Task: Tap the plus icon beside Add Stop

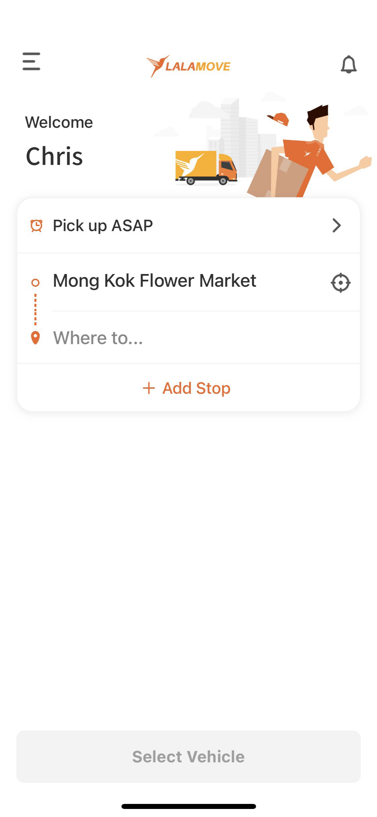Action: [x=149, y=388]
